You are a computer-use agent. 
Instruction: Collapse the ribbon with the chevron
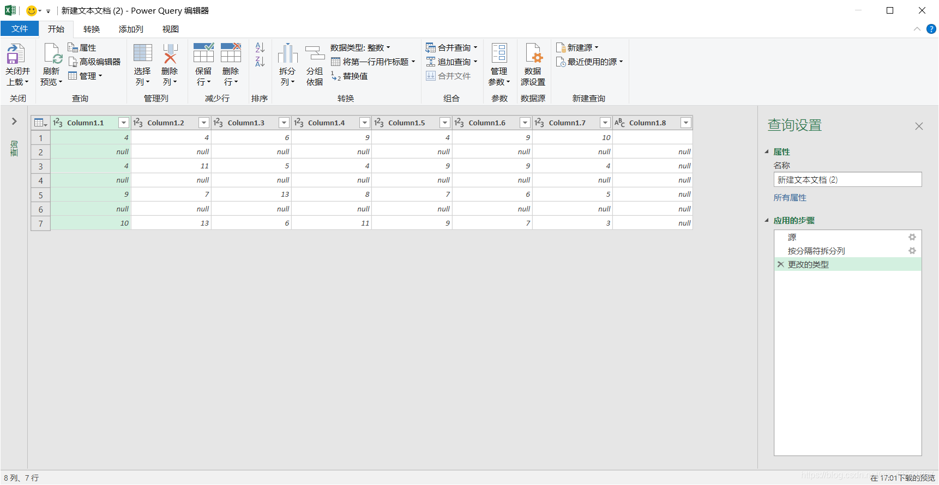[917, 29]
